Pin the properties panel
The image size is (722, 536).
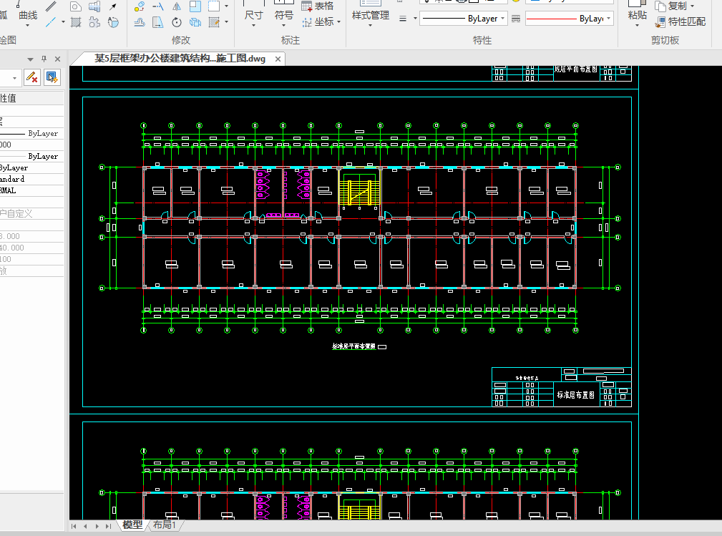click(x=44, y=59)
